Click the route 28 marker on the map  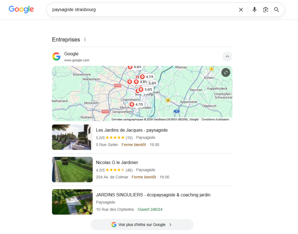pyautogui.click(x=168, y=100)
